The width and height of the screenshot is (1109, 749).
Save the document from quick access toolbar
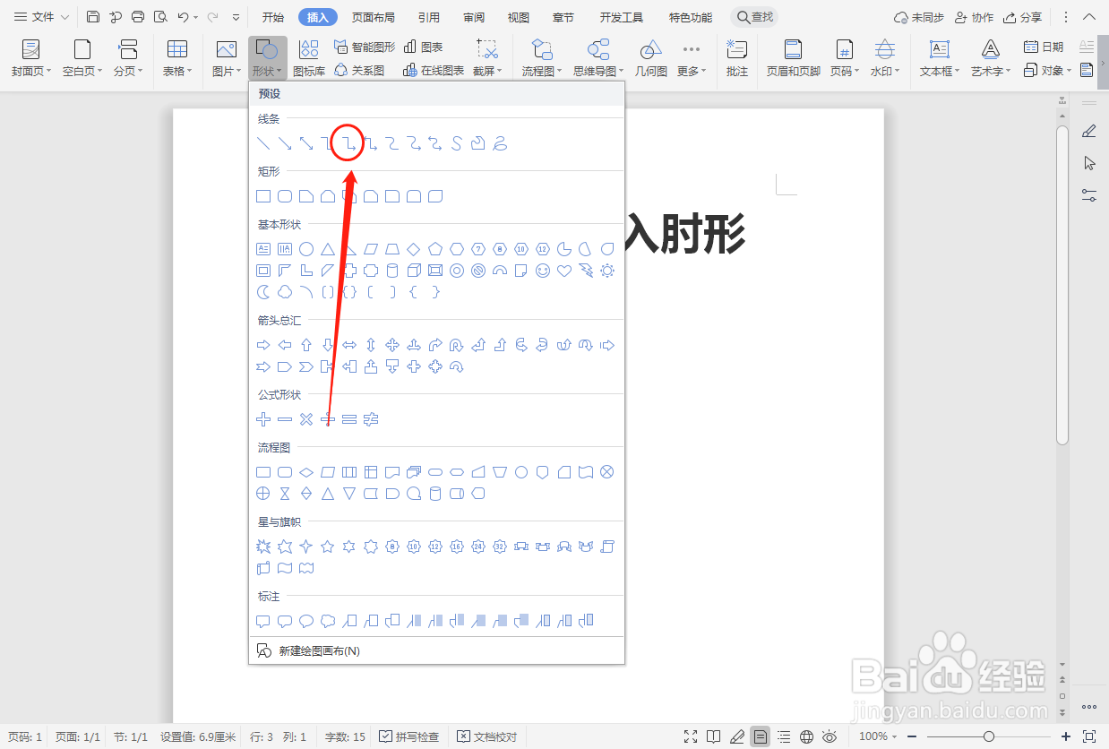[x=93, y=17]
